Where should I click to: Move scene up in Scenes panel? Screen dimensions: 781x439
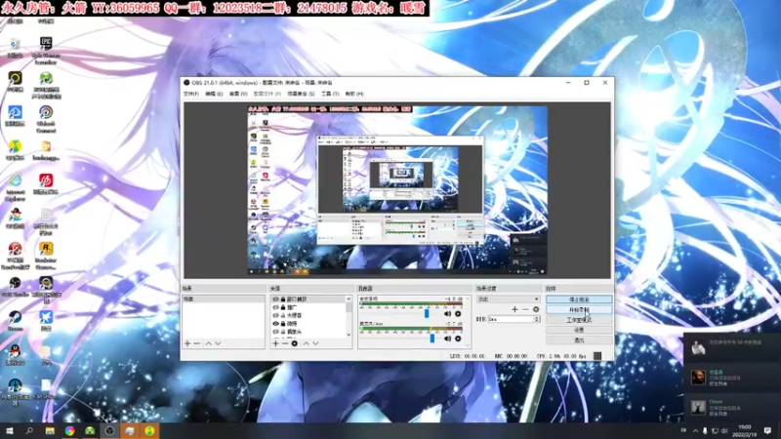209,343
